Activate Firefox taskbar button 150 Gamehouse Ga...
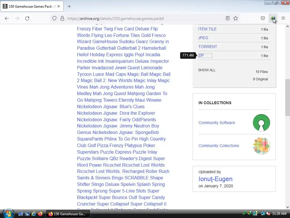Viewport: 290px width, 218px height. click(x=68, y=214)
